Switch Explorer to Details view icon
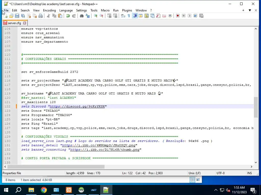Image resolution: width=261 pixels, height=195 pixels. pos(193,180)
